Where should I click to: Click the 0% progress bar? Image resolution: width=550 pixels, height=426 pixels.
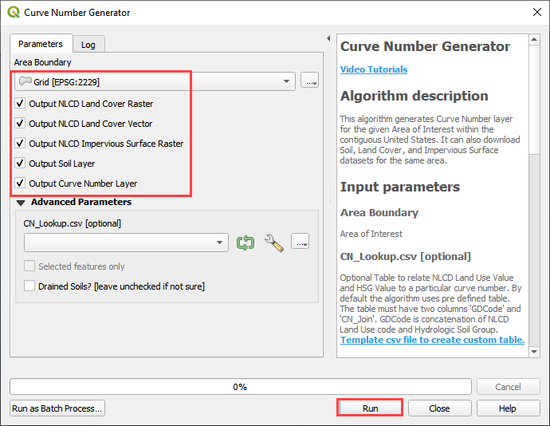click(240, 386)
